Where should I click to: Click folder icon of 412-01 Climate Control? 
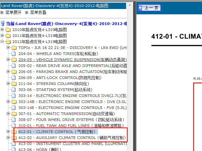[x=14, y=132]
